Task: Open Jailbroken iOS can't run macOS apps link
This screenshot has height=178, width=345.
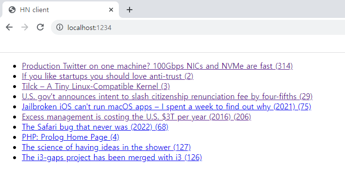Action: click(x=166, y=107)
